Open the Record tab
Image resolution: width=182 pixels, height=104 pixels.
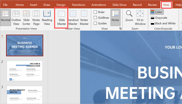137,5
